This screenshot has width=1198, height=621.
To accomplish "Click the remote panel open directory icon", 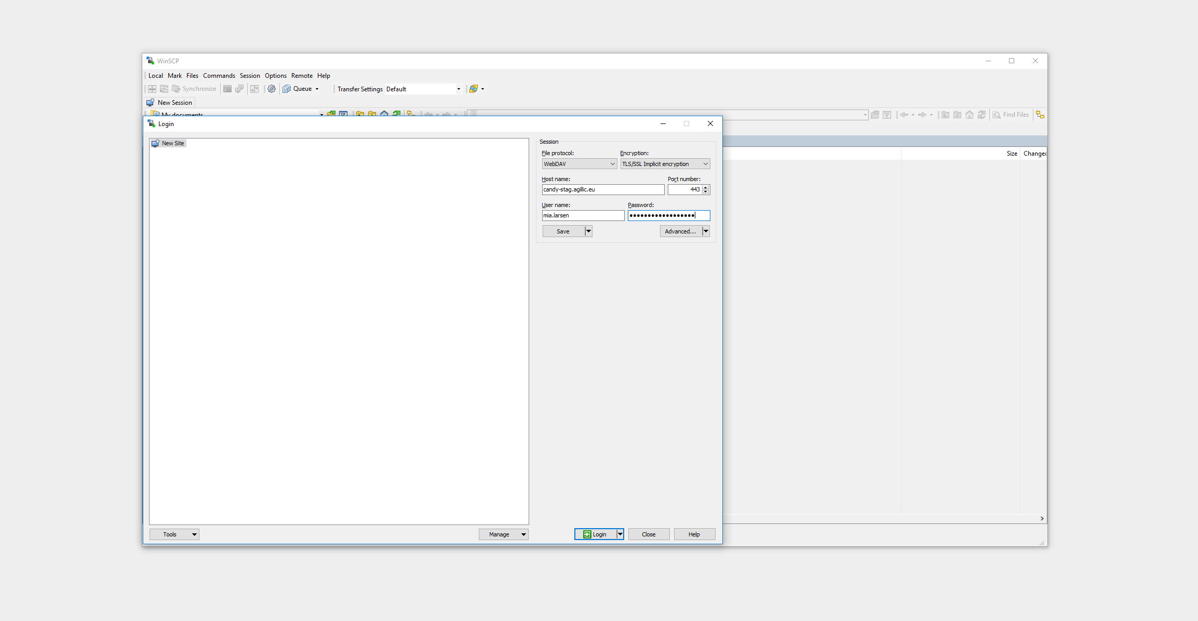I will [x=875, y=115].
